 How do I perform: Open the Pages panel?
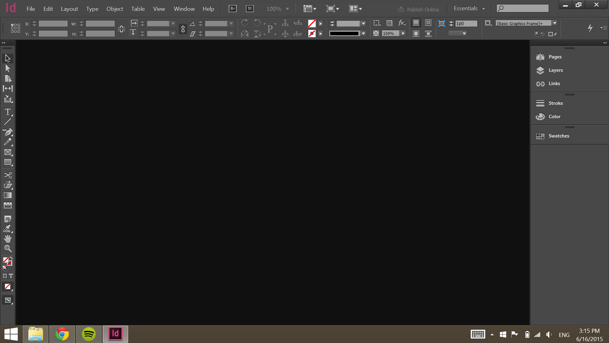555,56
